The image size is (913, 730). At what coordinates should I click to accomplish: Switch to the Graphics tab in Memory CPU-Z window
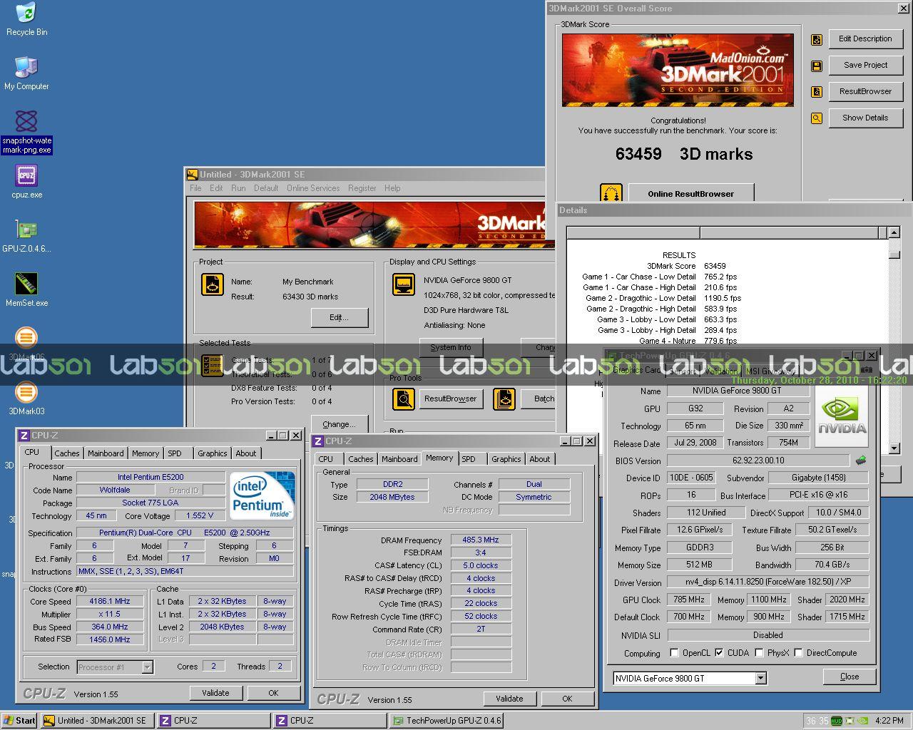(506, 459)
